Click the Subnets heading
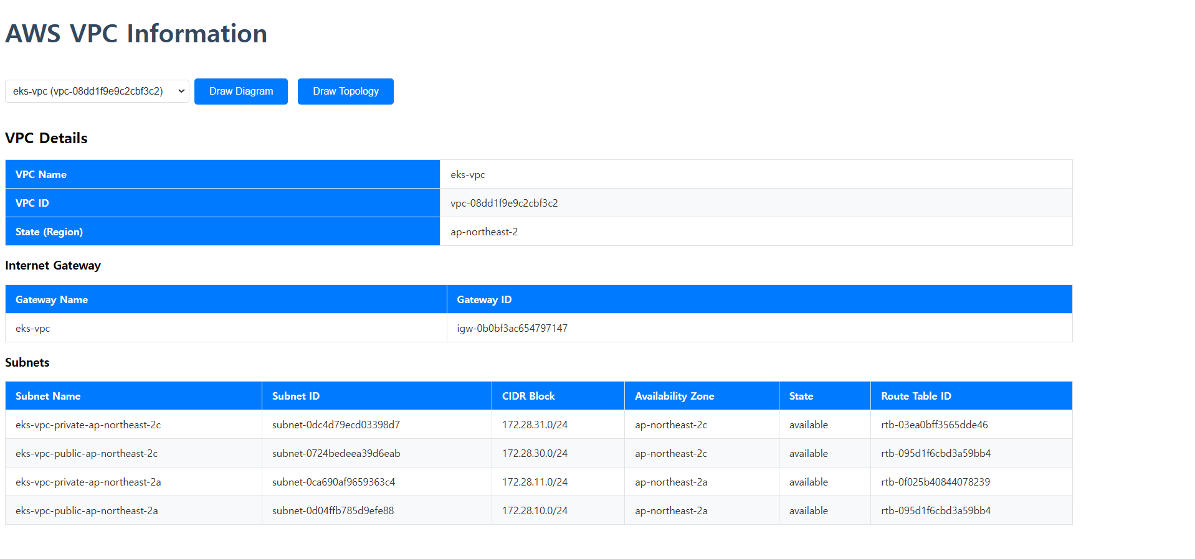This screenshot has width=1195, height=559. tap(27, 362)
